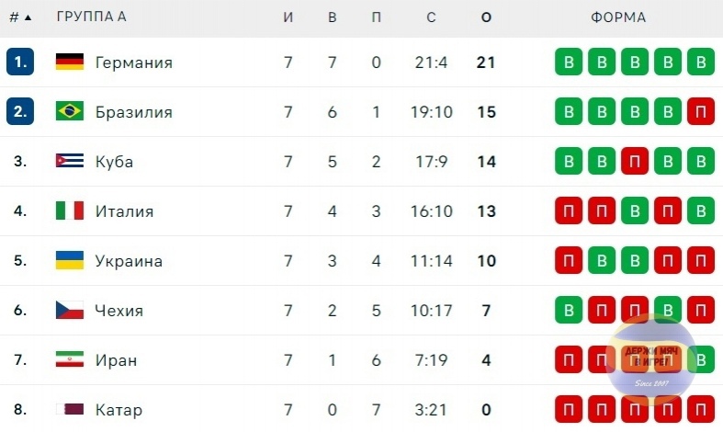Sort by the О points column header
This screenshot has width=723, height=432.
click(486, 17)
